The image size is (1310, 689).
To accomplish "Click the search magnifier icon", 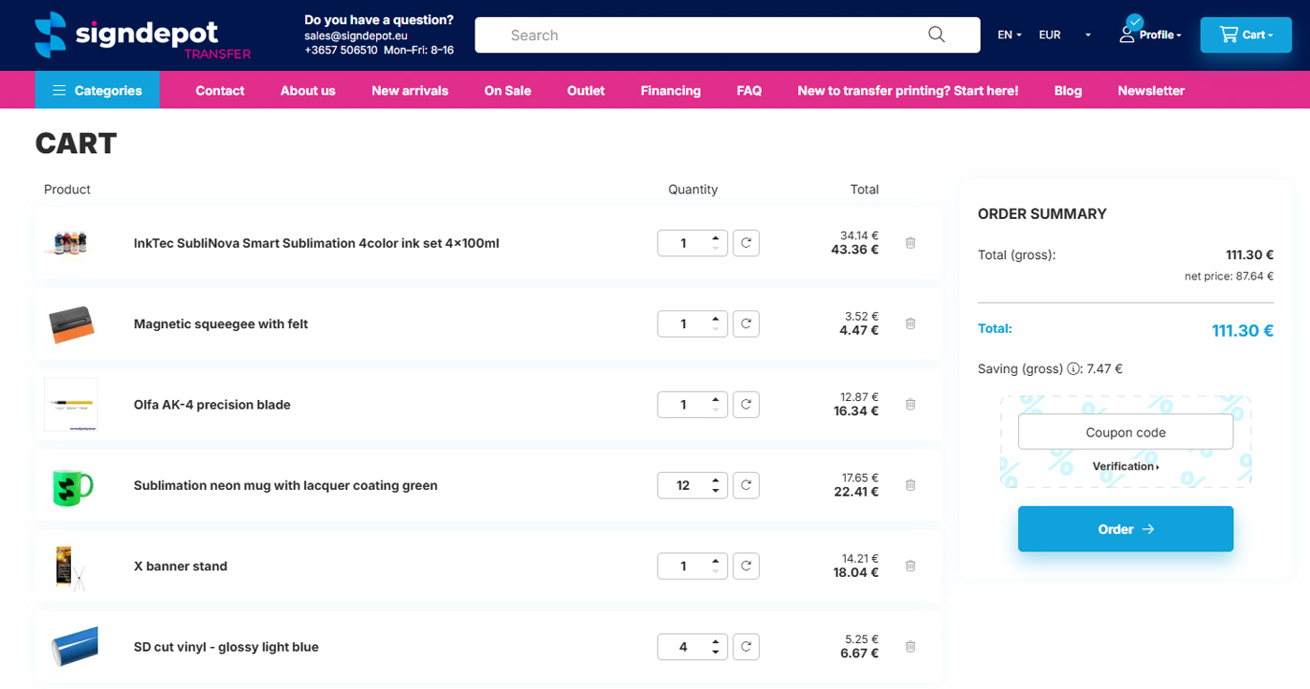I will point(936,35).
